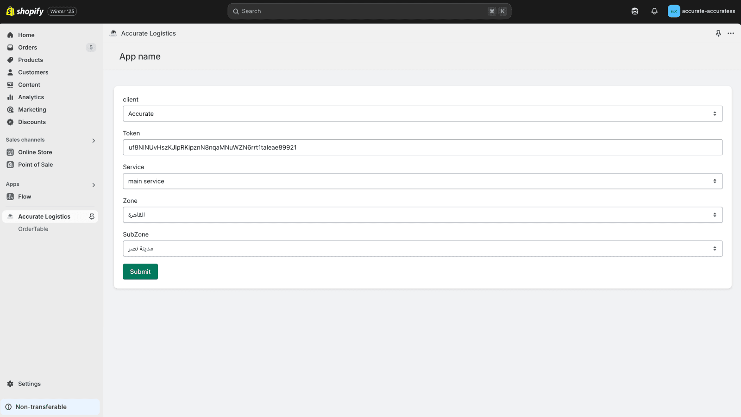This screenshot has height=417, width=741.
Task: Open the Service dropdown
Action: pos(422,181)
